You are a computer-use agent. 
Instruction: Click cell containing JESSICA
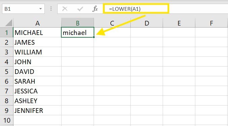(37, 91)
